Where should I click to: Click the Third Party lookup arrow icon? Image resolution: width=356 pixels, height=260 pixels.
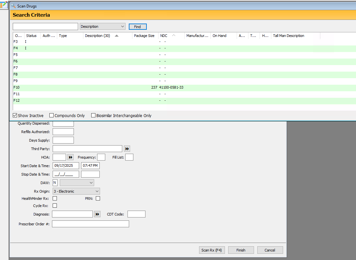pyautogui.click(x=127, y=149)
